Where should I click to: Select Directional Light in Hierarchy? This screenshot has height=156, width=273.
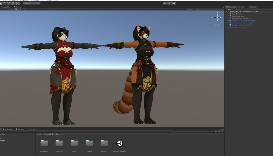click(238, 16)
